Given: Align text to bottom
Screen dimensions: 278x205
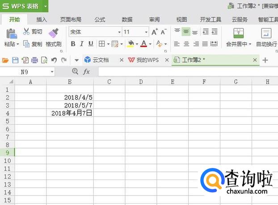Looking at the screenshot, I should point(195,32).
